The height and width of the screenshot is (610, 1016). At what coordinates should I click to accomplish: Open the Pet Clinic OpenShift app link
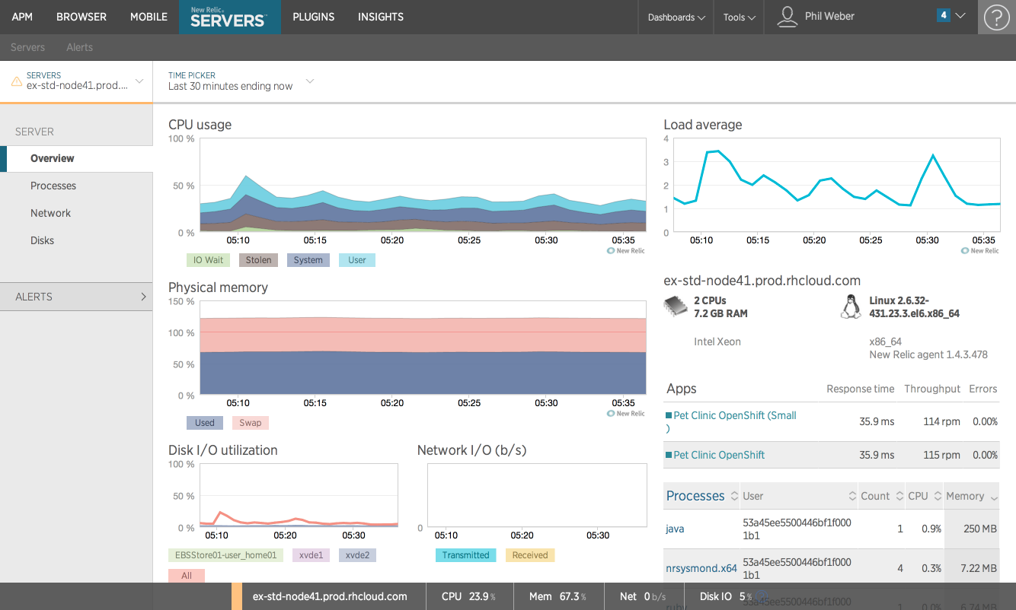point(719,455)
